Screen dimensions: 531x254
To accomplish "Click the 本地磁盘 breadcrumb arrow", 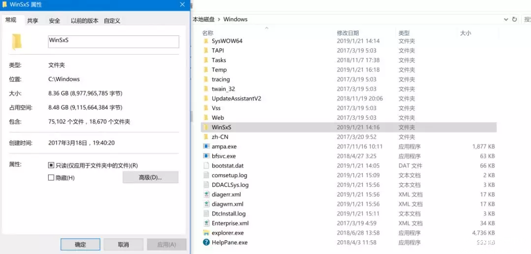I will (x=219, y=19).
